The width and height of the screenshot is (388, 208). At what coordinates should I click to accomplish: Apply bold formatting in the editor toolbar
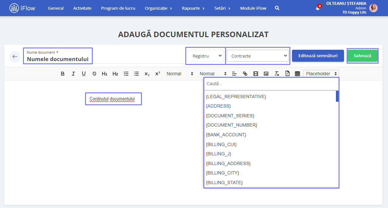point(63,74)
